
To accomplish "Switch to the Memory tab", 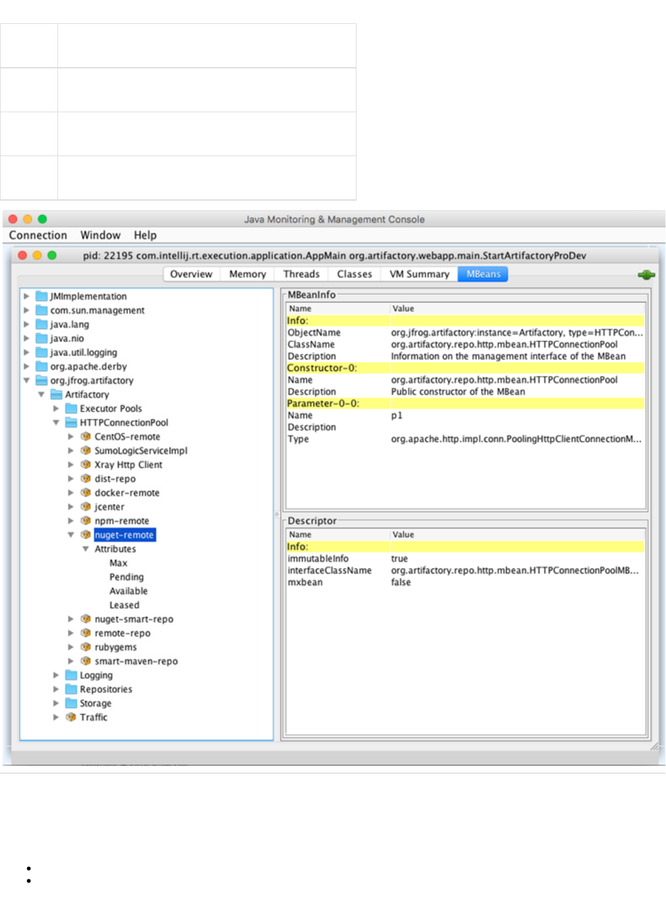I will 248,274.
